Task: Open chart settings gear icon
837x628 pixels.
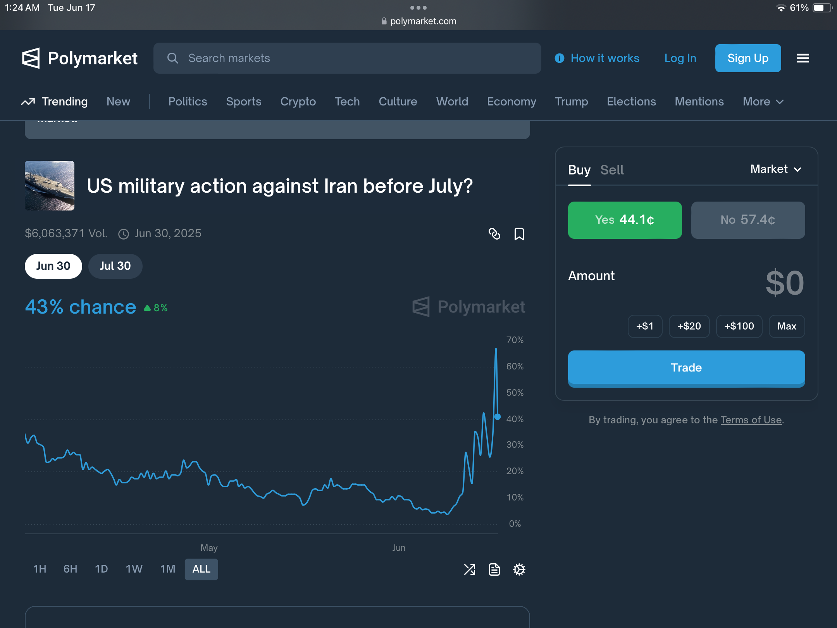Action: point(519,569)
